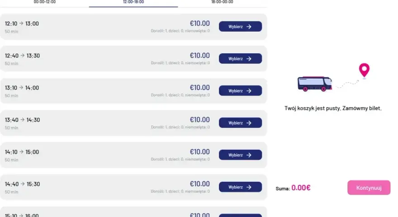Select the 12:10 to 13:00 departure
398x217 pixels.
point(240,26)
